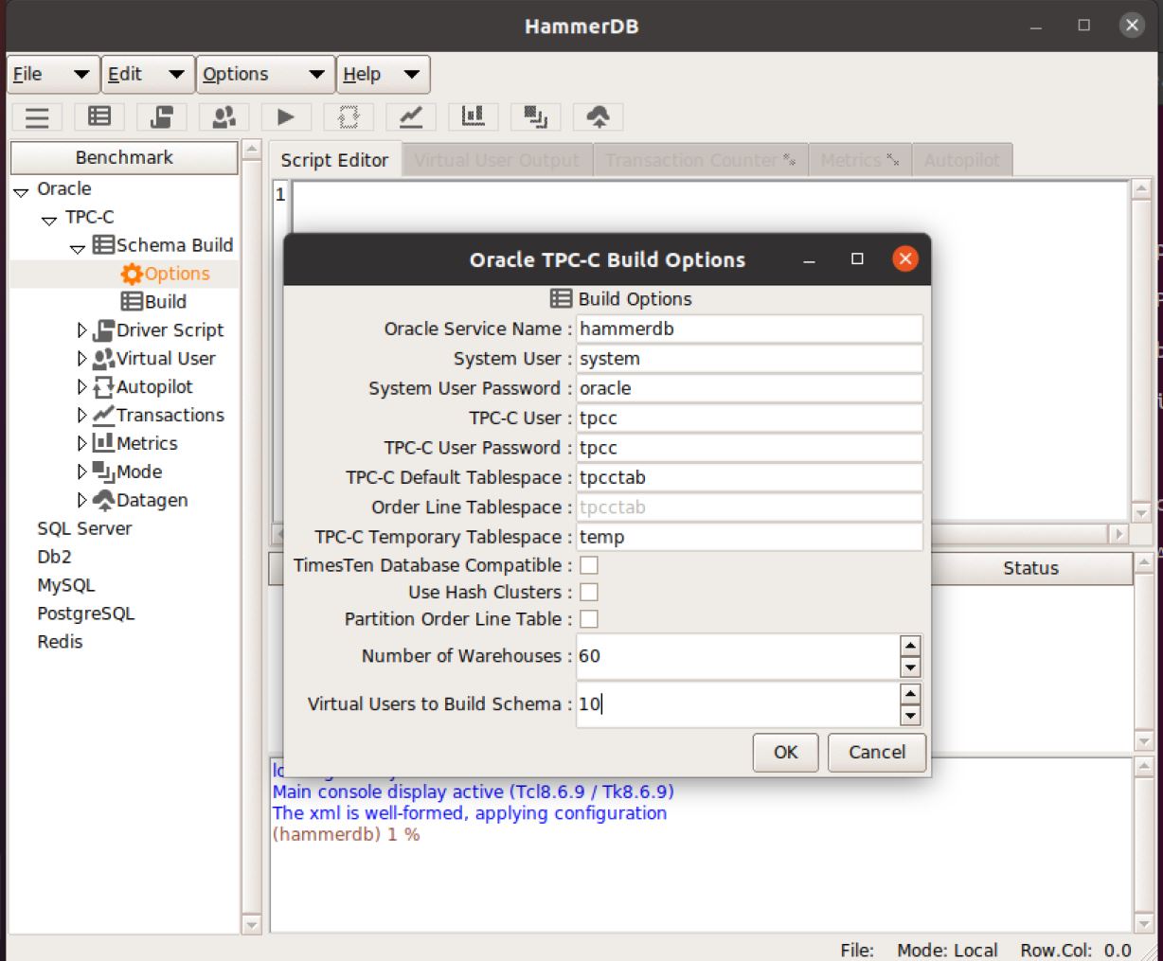Expand the Driver Script tree node
The height and width of the screenshot is (961, 1163).
click(x=82, y=330)
